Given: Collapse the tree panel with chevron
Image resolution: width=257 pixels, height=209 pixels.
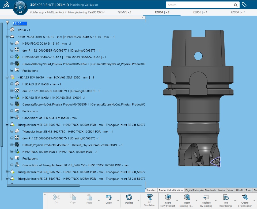Looking at the screenshot, I should tap(143, 18).
